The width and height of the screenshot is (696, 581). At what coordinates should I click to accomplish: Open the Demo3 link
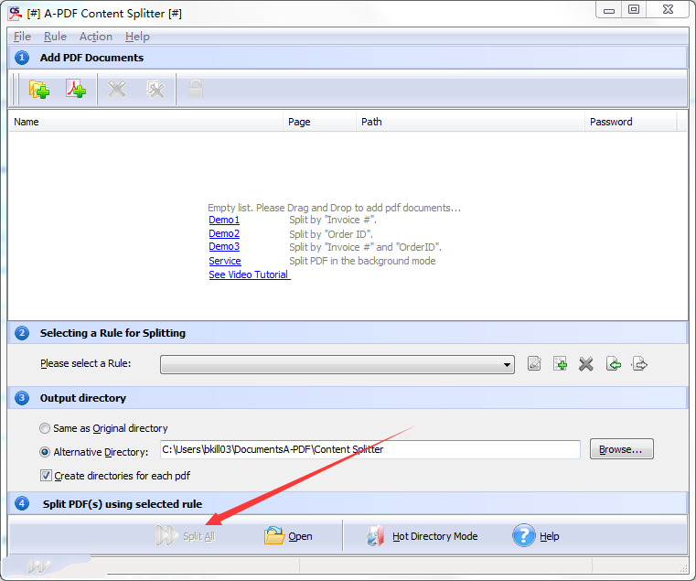tap(224, 246)
